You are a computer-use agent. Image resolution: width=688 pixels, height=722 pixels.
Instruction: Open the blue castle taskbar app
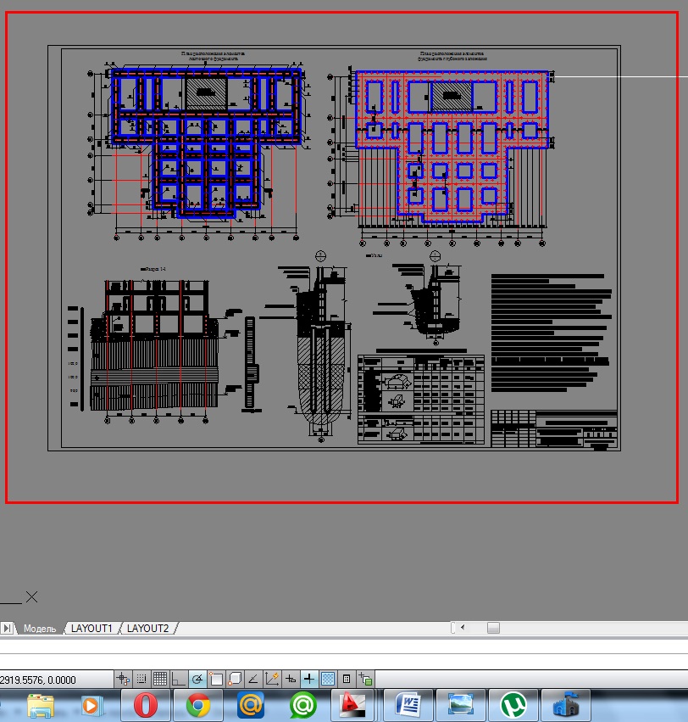click(566, 705)
